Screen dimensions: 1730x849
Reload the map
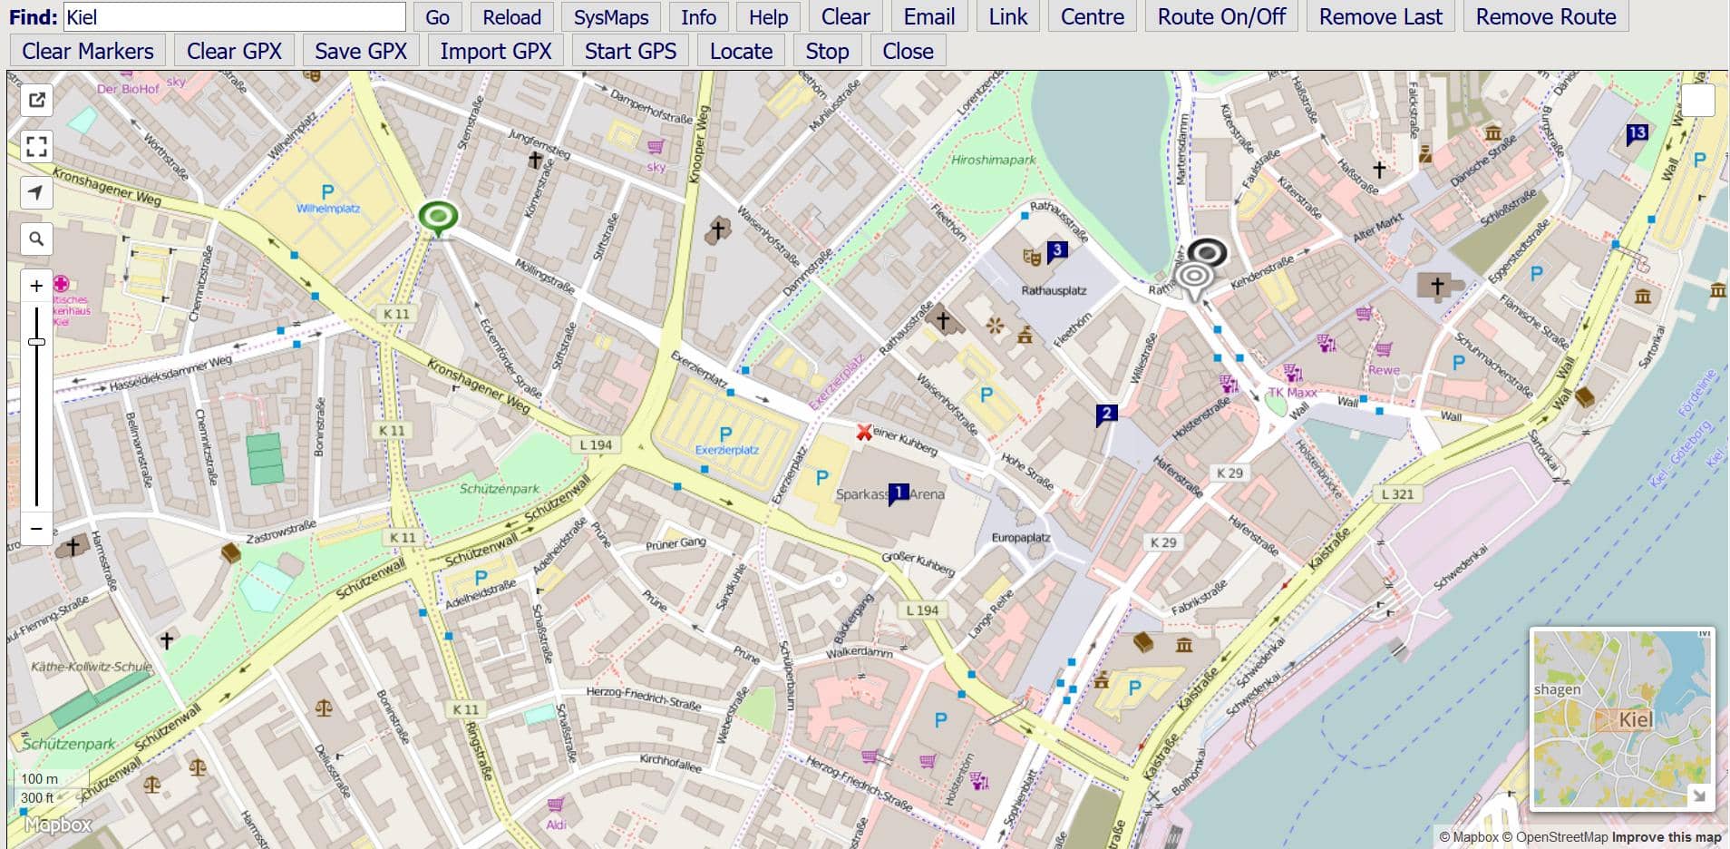pos(511,17)
